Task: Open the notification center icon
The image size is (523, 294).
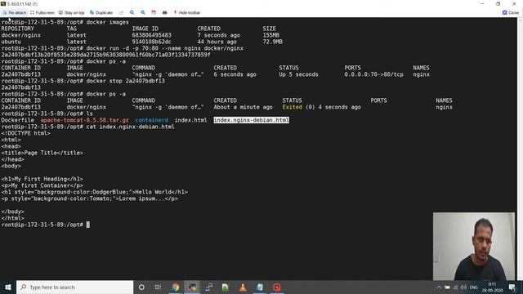Action: pyautogui.click(x=512, y=287)
